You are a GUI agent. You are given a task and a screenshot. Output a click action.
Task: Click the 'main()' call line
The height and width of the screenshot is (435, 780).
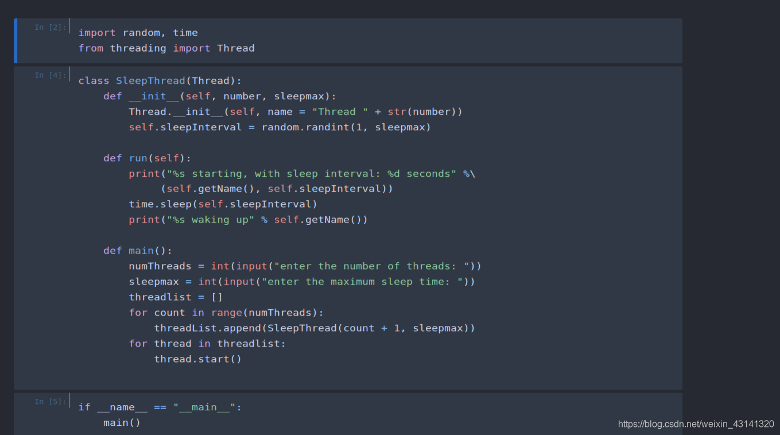point(122,423)
